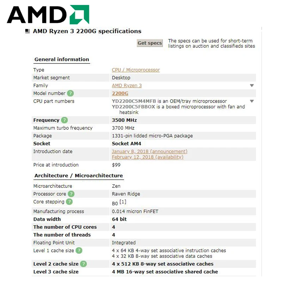Screen dimensions: 282x282
Task: Open the Frequency help question mark
Action: click(x=64, y=120)
